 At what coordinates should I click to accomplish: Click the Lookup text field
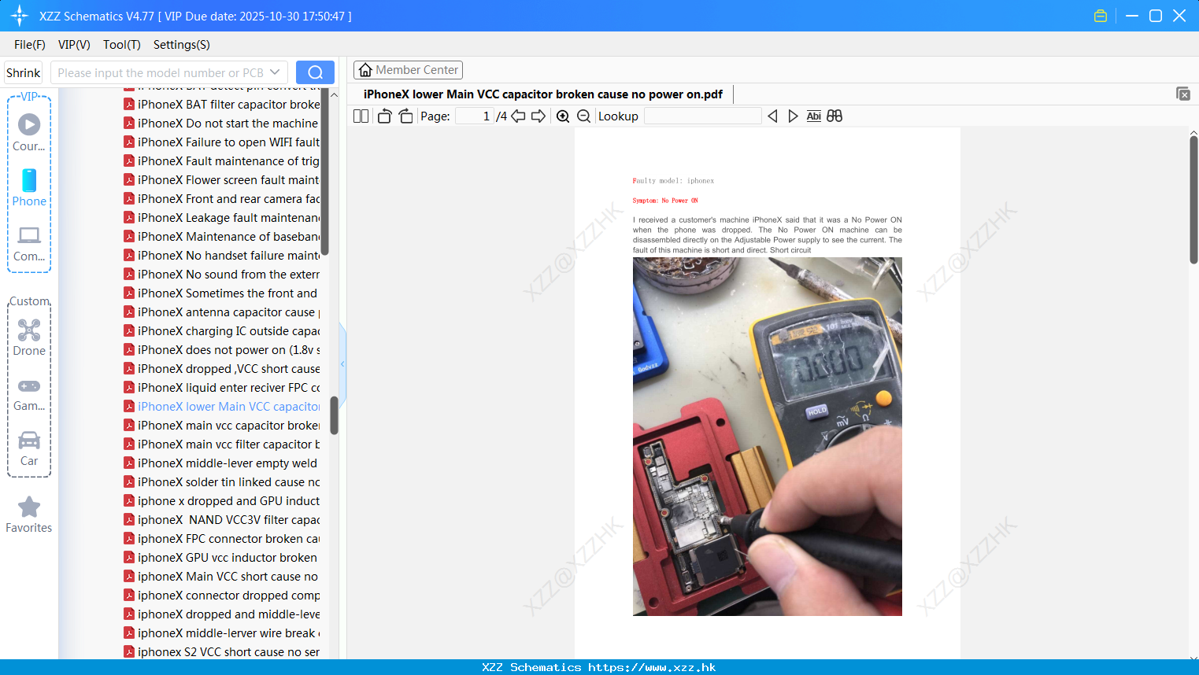(x=703, y=116)
